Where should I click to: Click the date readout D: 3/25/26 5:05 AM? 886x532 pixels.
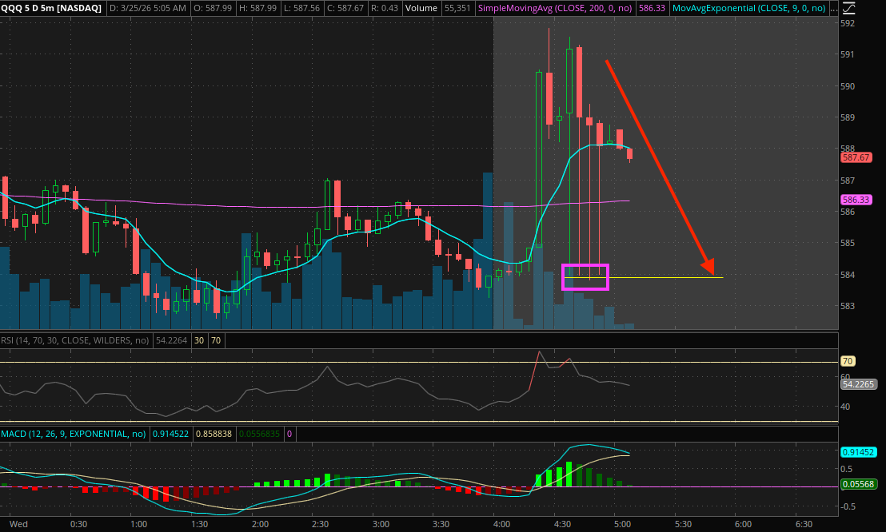[147, 9]
